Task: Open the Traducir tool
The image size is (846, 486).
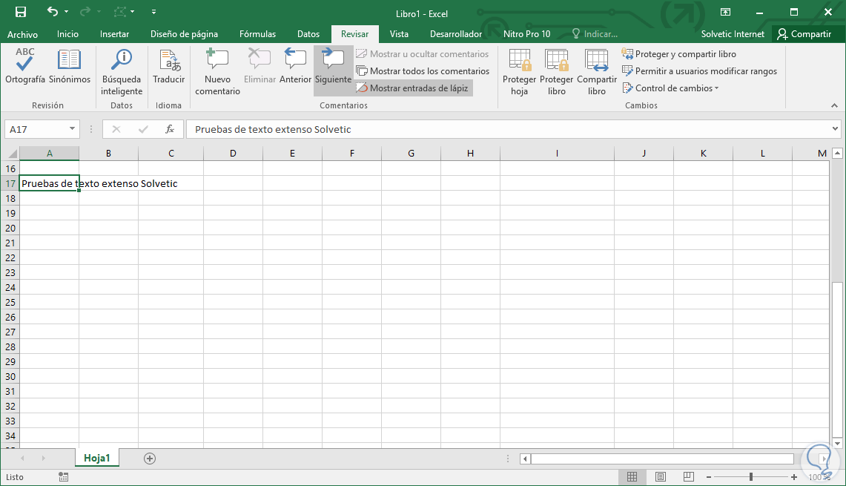Action: 168,66
